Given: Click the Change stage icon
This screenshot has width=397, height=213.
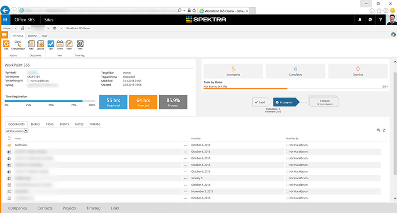Looking at the screenshot, I should (18, 45).
